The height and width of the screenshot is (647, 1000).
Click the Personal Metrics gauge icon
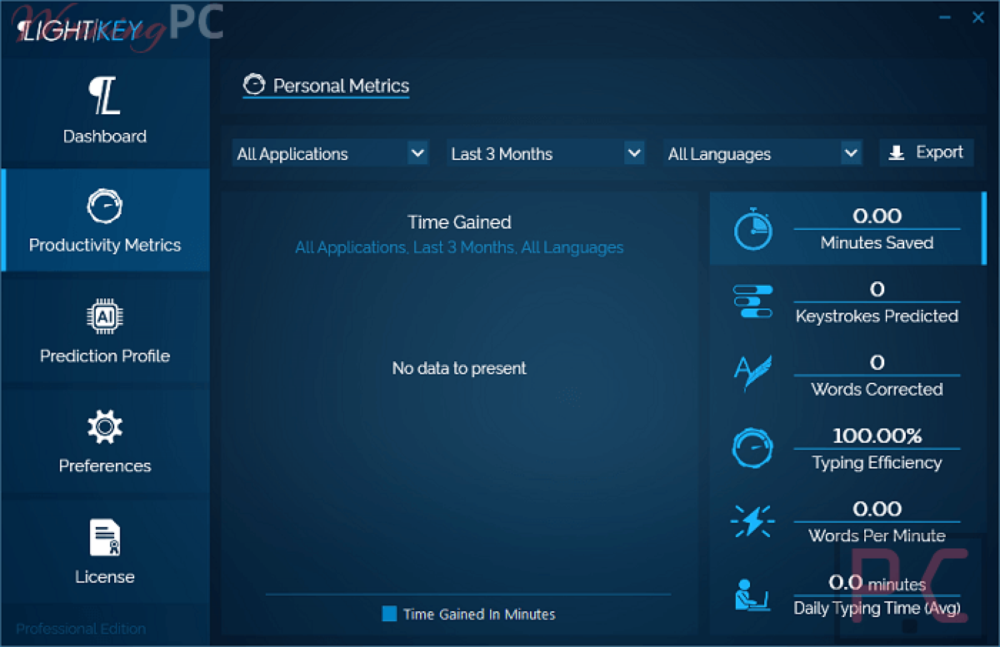[x=254, y=84]
